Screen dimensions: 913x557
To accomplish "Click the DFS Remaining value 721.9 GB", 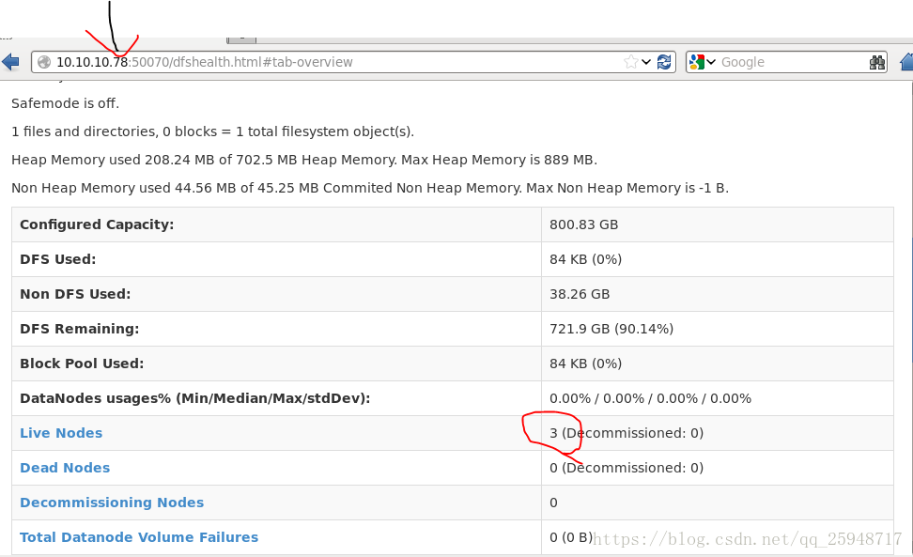I will tap(611, 329).
